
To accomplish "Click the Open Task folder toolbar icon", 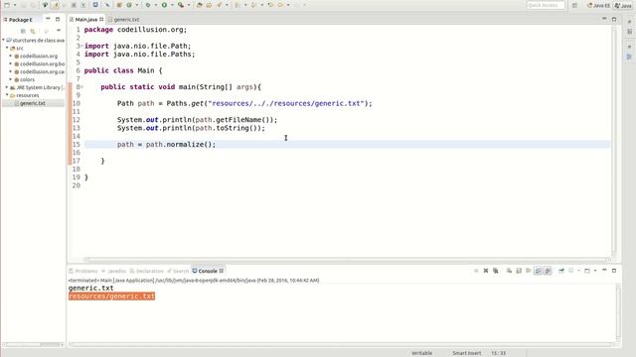I will [209, 5].
